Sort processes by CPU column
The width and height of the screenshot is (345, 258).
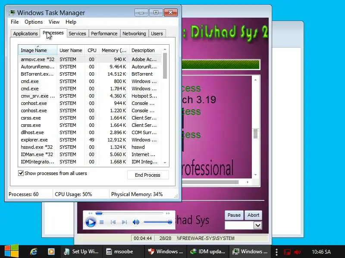pos(92,50)
